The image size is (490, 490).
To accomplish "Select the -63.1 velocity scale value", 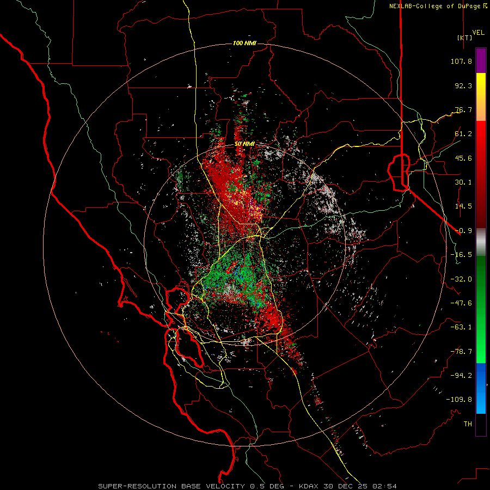I will [x=461, y=327].
